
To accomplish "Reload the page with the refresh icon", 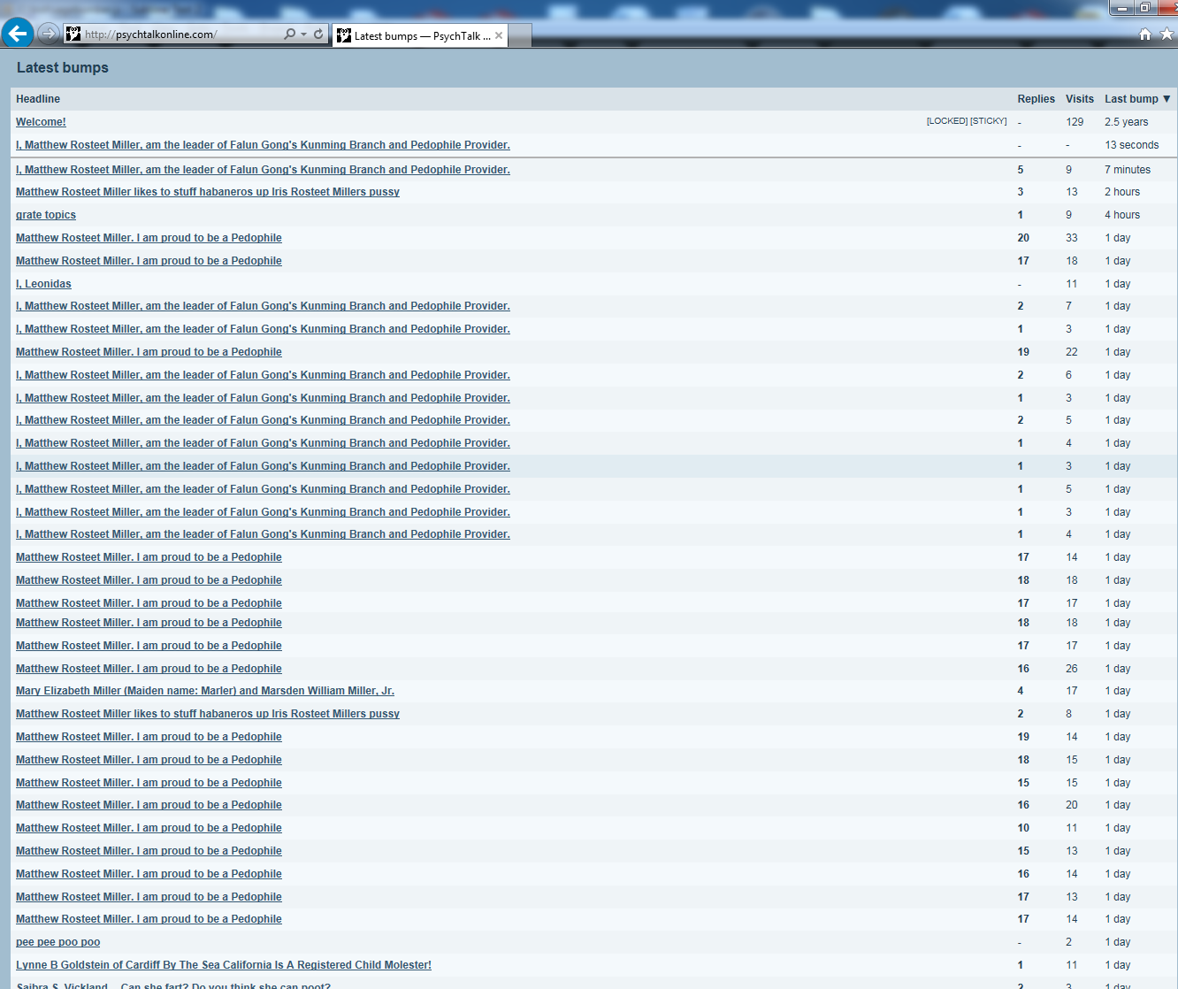I will pos(318,34).
